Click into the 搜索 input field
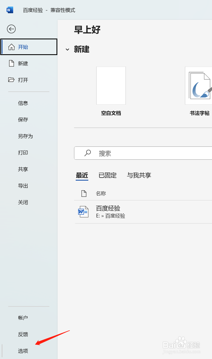The height and width of the screenshot is (359, 212). point(143,153)
